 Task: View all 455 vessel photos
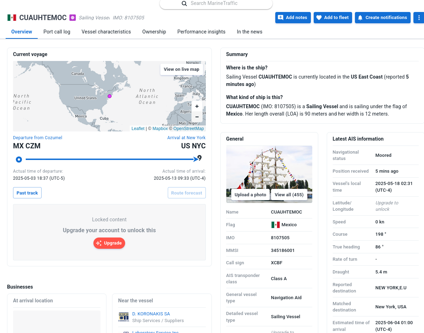click(x=289, y=195)
